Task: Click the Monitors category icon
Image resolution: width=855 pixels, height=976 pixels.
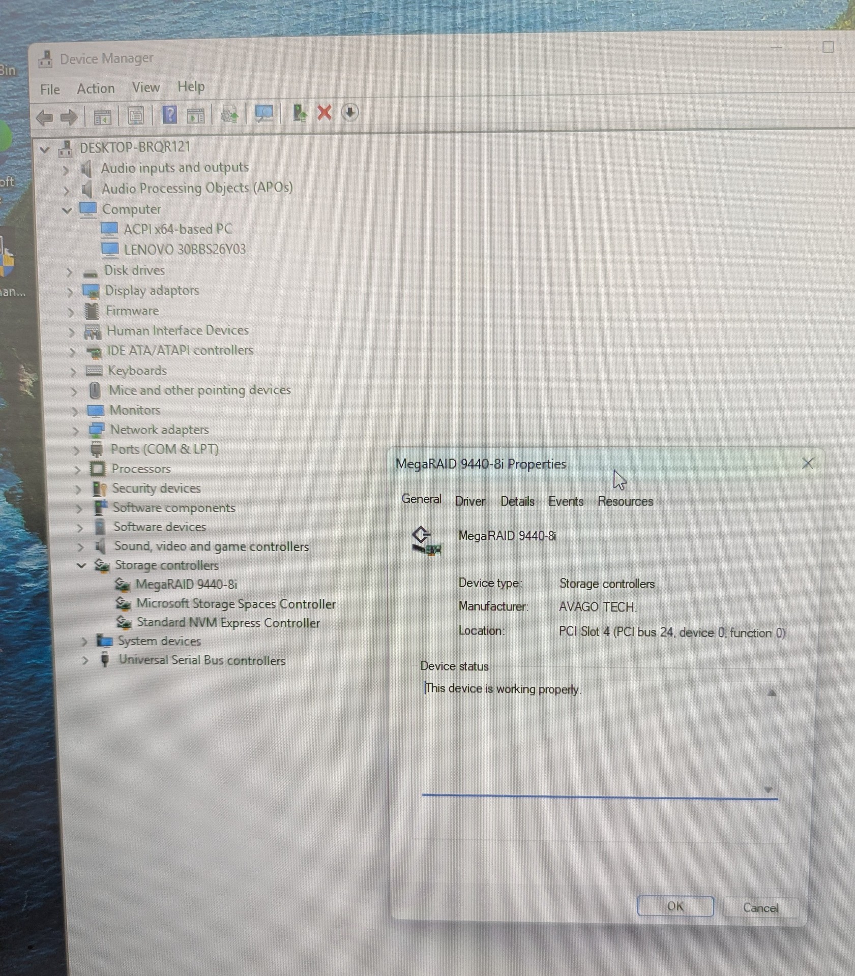Action: click(96, 410)
